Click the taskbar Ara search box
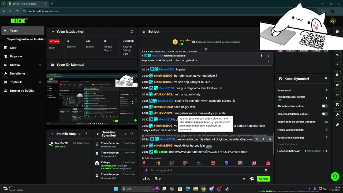The image size is (343, 193). pos(140,189)
